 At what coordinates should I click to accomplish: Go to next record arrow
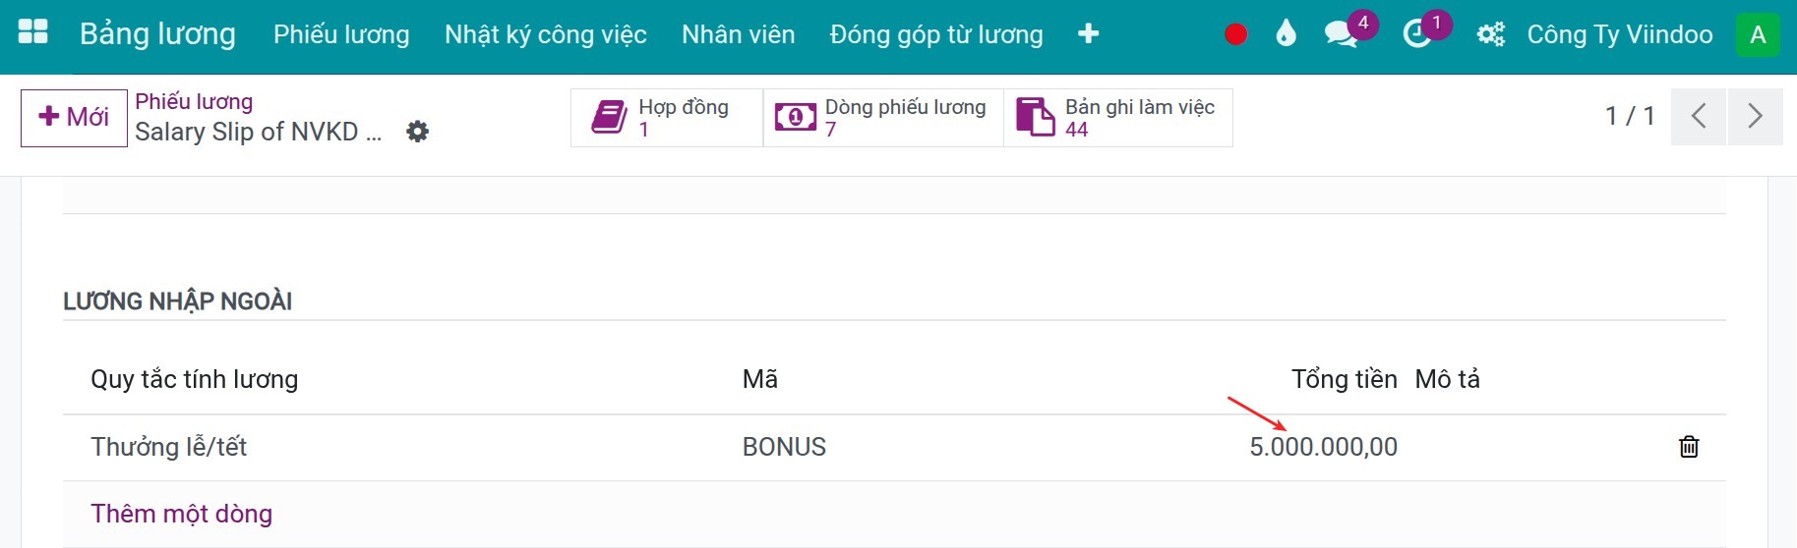(1756, 117)
